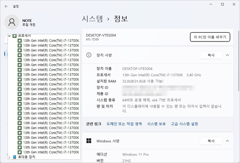Viewport: 240px width, 163px height.
Task: Click the 펜 및 터치 label
Action: [x=105, y=106]
